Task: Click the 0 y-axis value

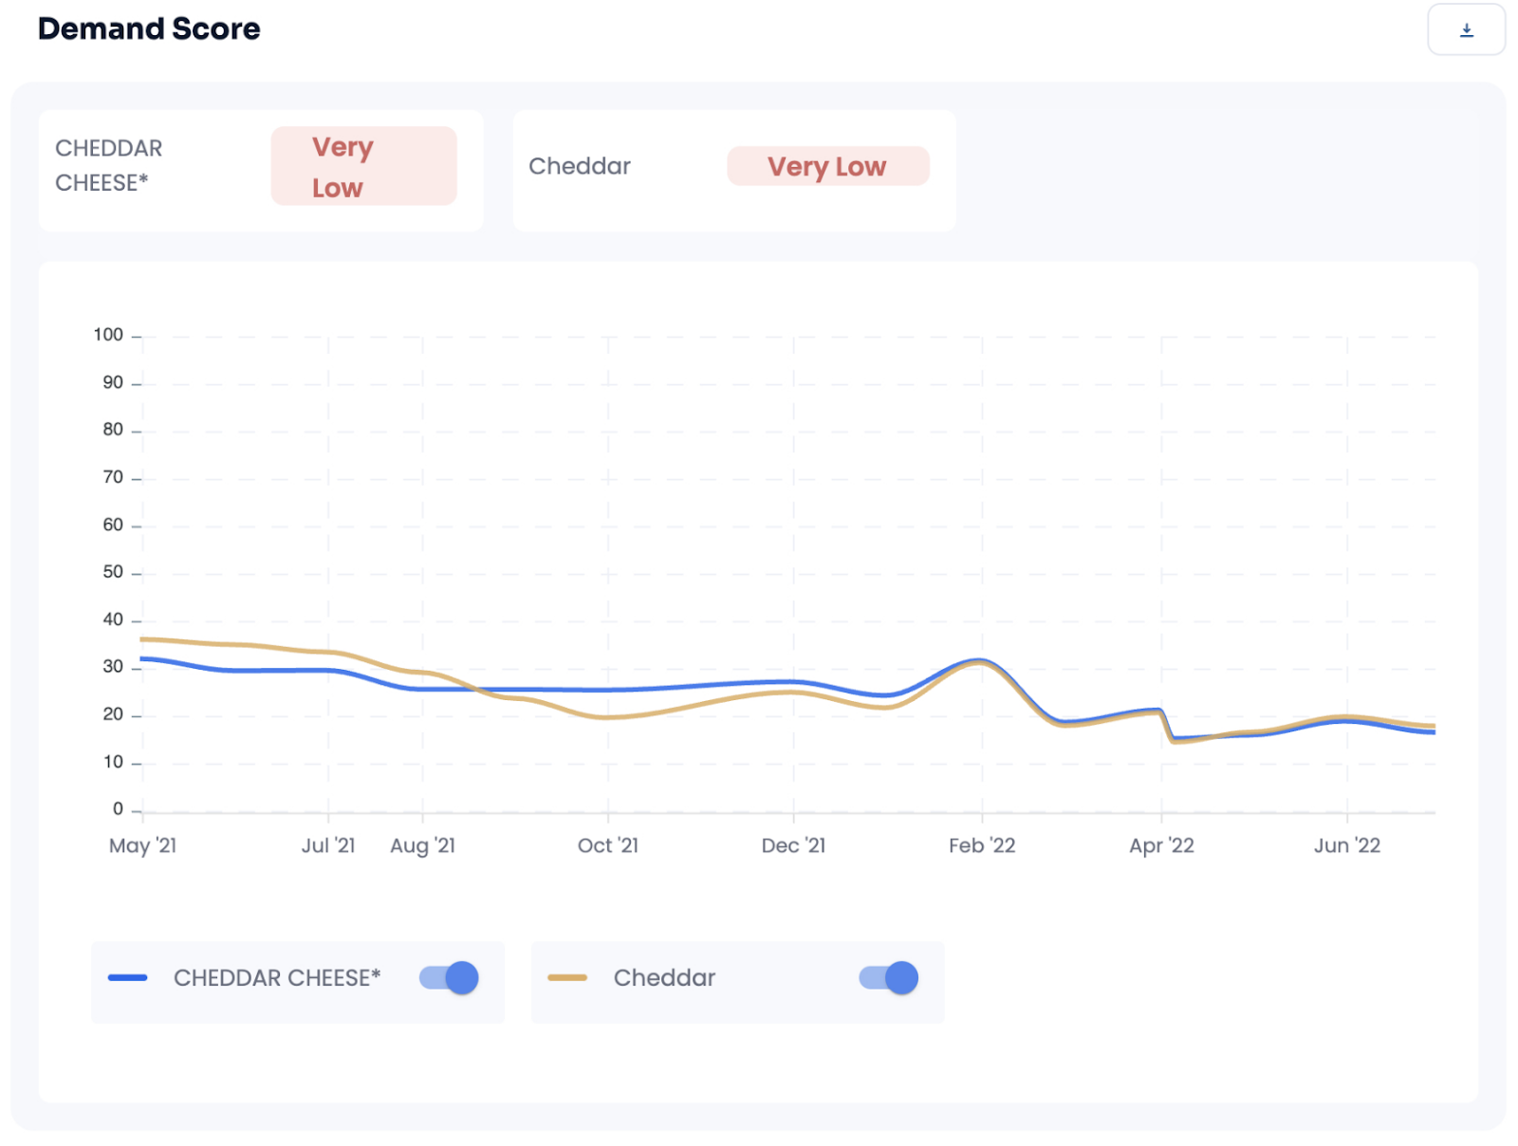Action: click(118, 809)
